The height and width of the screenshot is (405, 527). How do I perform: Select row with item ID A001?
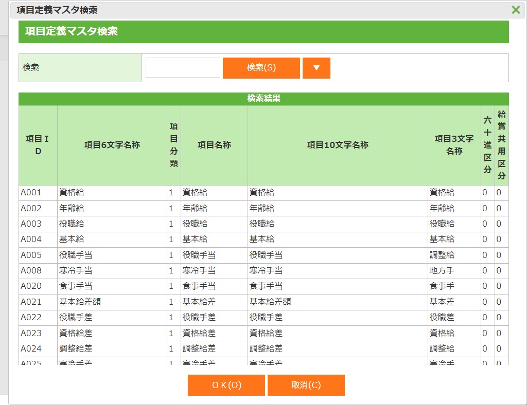pos(31,193)
